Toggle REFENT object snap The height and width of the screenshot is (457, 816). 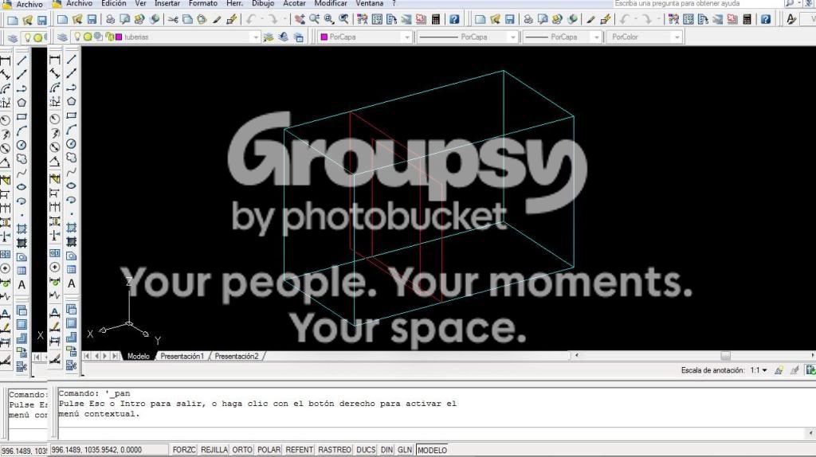300,450
